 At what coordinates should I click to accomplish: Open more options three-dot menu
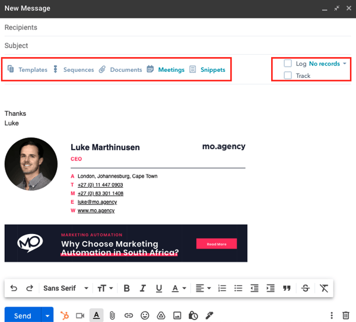coord(332,315)
